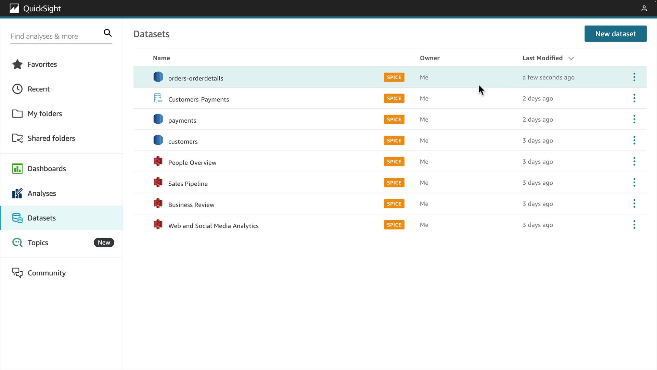657x370 pixels.
Task: Click the Shared folders icon
Action: click(x=17, y=138)
